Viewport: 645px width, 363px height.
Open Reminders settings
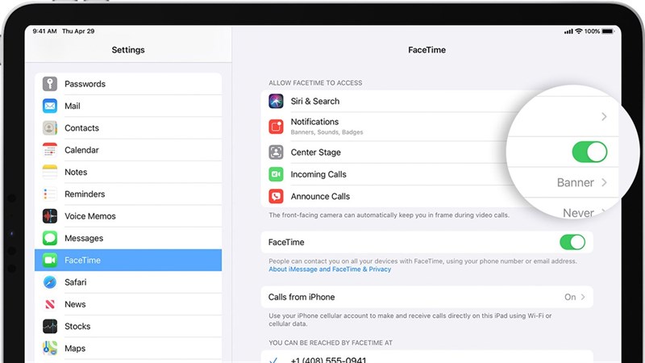coord(128,194)
